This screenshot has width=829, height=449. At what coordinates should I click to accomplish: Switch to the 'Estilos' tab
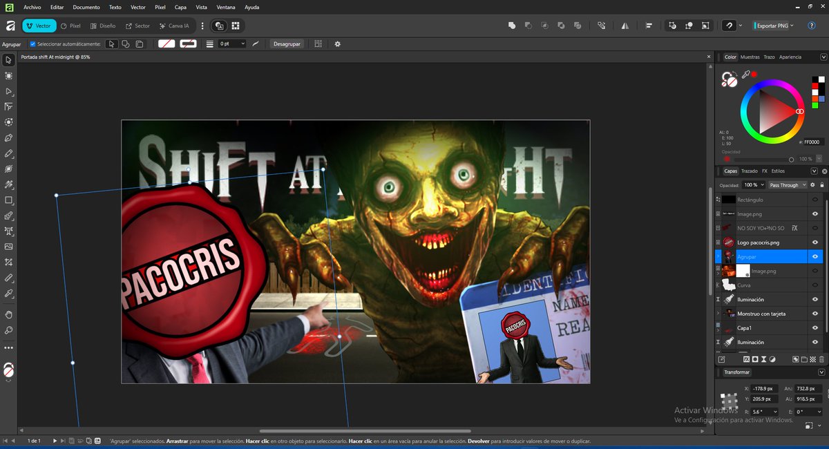coord(778,171)
